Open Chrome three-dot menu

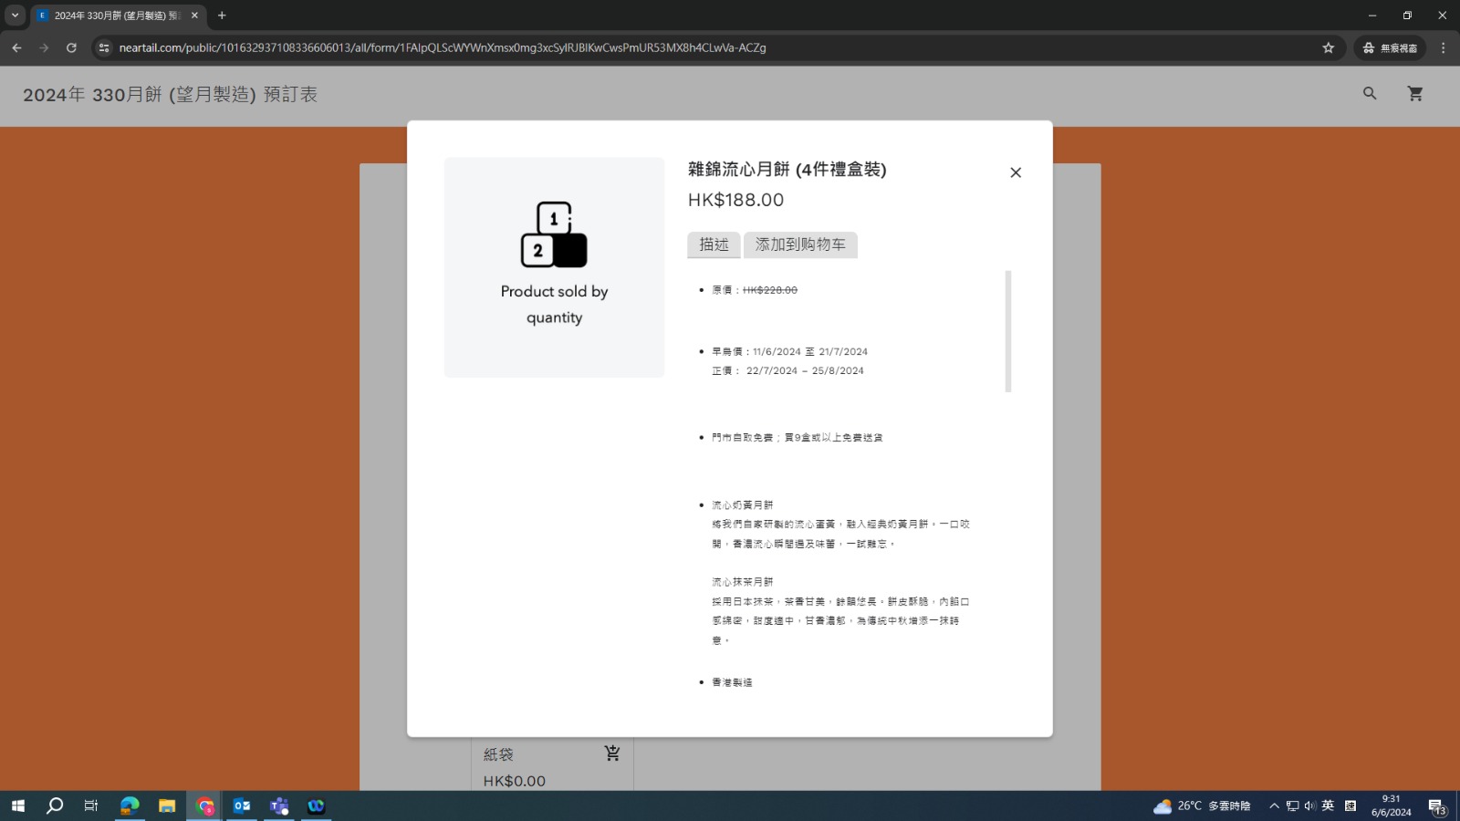coord(1443,47)
